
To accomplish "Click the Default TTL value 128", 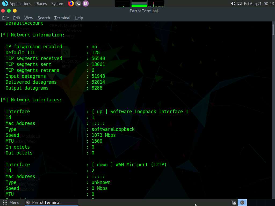I will pyautogui.click(x=96, y=53).
